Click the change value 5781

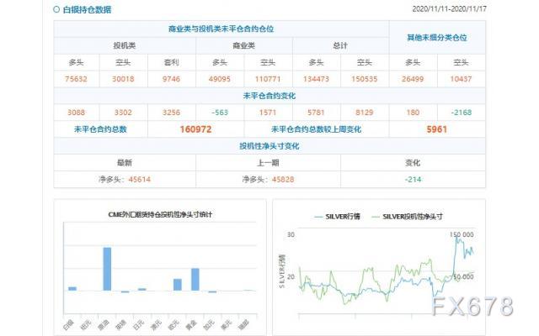[x=317, y=113]
